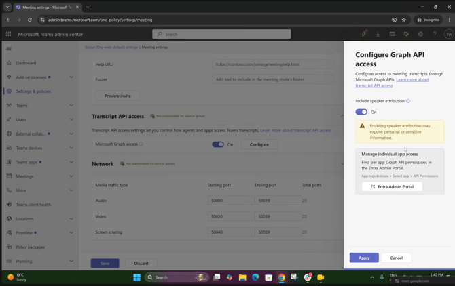Open the browser tab search dropdown
The height and width of the screenshot is (286, 455).
point(7,7)
